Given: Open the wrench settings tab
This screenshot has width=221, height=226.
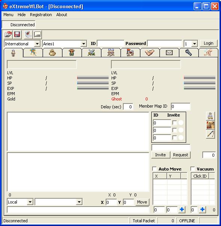Looking at the screenshot, I should pos(188,53).
